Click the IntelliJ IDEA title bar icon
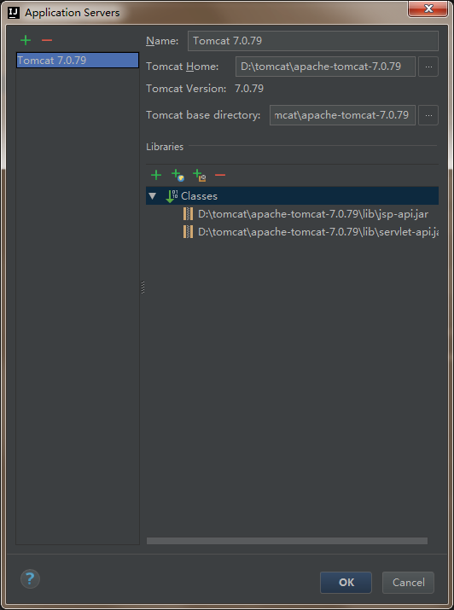 click(14, 13)
